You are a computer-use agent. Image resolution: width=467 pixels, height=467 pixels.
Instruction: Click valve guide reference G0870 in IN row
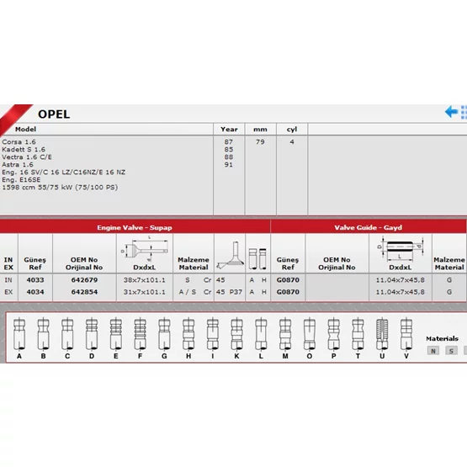[288, 280]
